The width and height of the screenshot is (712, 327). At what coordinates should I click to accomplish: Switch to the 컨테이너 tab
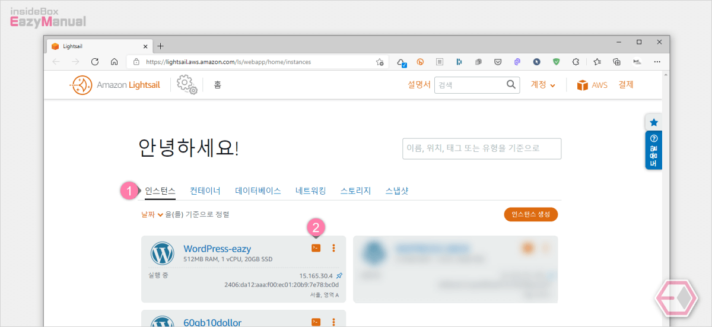tap(205, 191)
